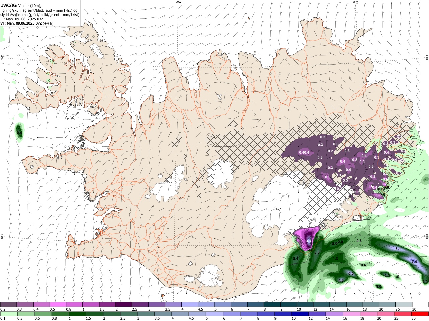Click the pale gray swatch between 25 and 30 on the upper scale

pyautogui.click(x=404, y=304)
